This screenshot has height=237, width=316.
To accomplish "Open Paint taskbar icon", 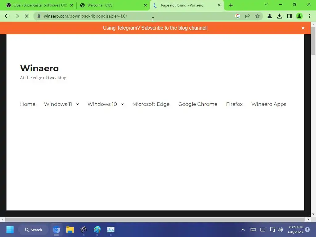I will click(97, 230).
